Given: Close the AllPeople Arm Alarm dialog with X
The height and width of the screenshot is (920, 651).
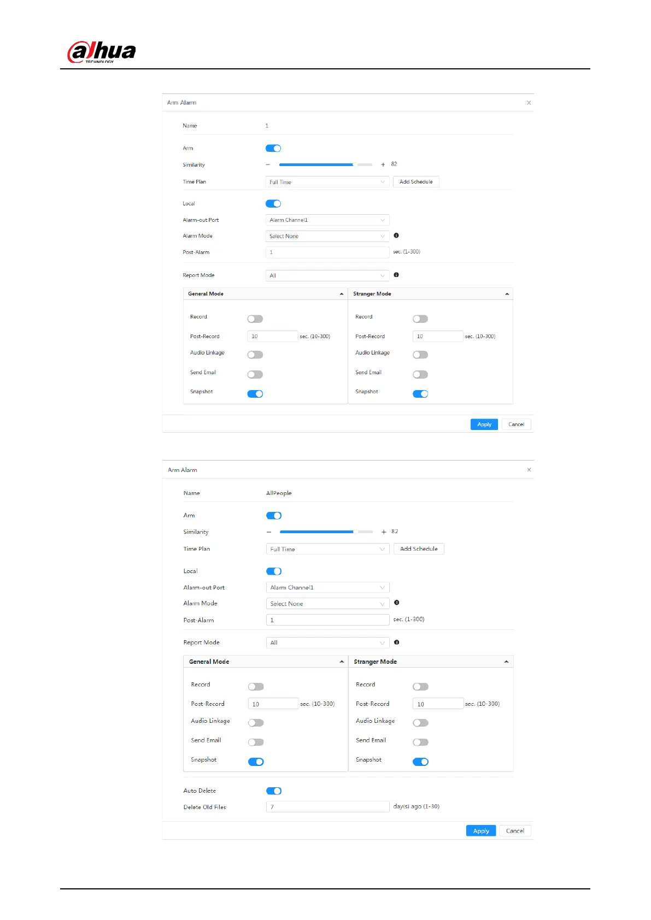Looking at the screenshot, I should pos(529,470).
